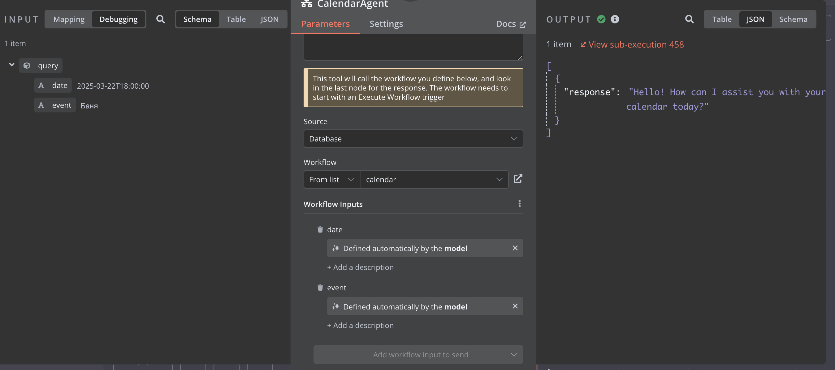Screen dimensions: 835x370
Task: Select JSON view in output panel
Action: click(755, 19)
